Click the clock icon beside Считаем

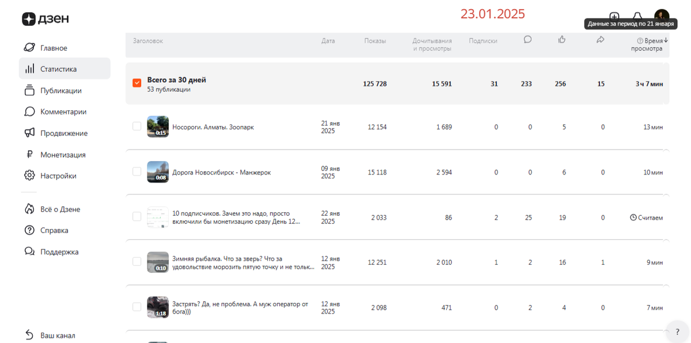pyautogui.click(x=633, y=218)
